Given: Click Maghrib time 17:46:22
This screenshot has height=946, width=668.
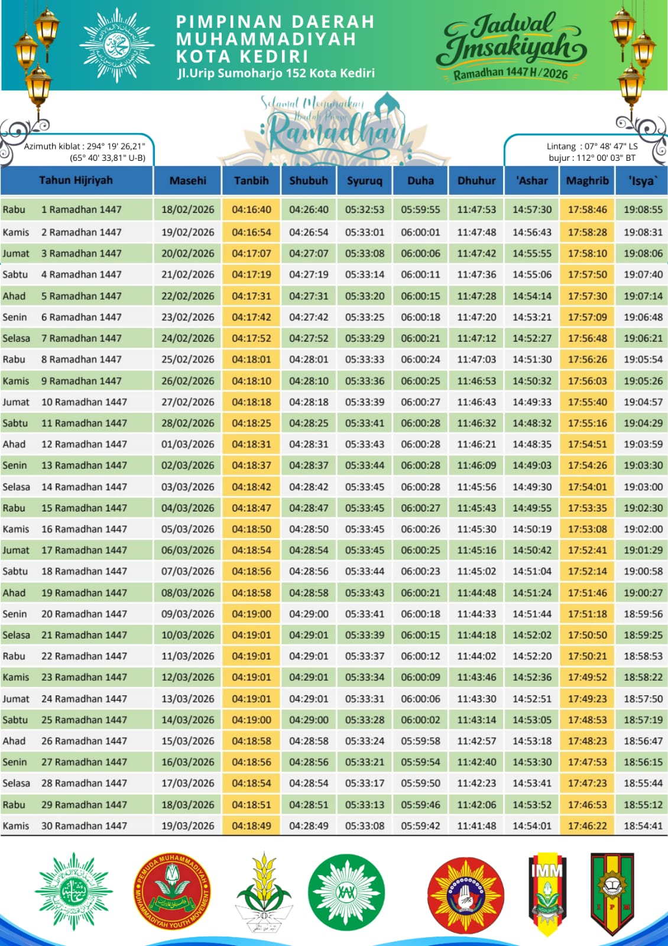Looking at the screenshot, I should pyautogui.click(x=588, y=826).
